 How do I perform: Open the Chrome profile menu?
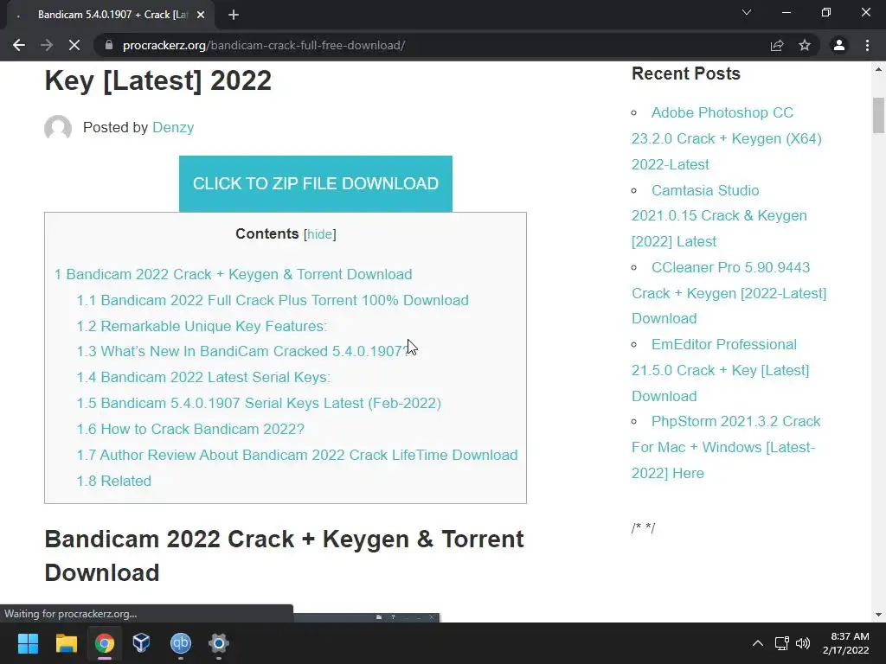coord(839,45)
